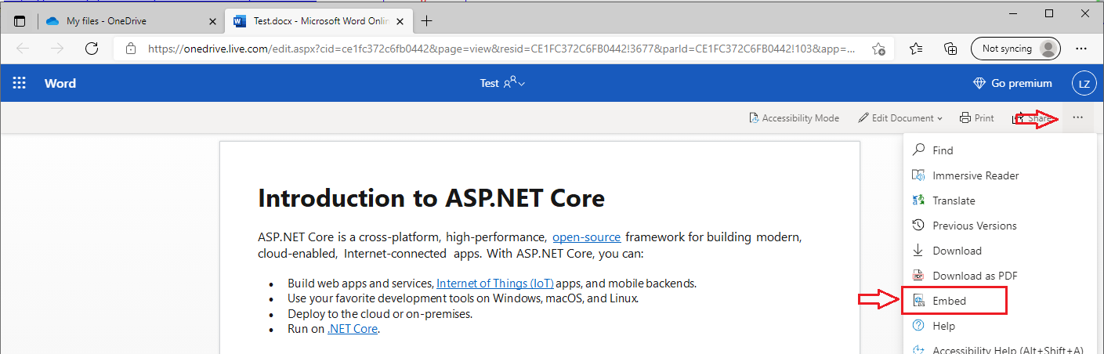Viewport: 1104px width, 354px height.
Task: Click the Find magnifier icon in menu
Action: tap(919, 150)
